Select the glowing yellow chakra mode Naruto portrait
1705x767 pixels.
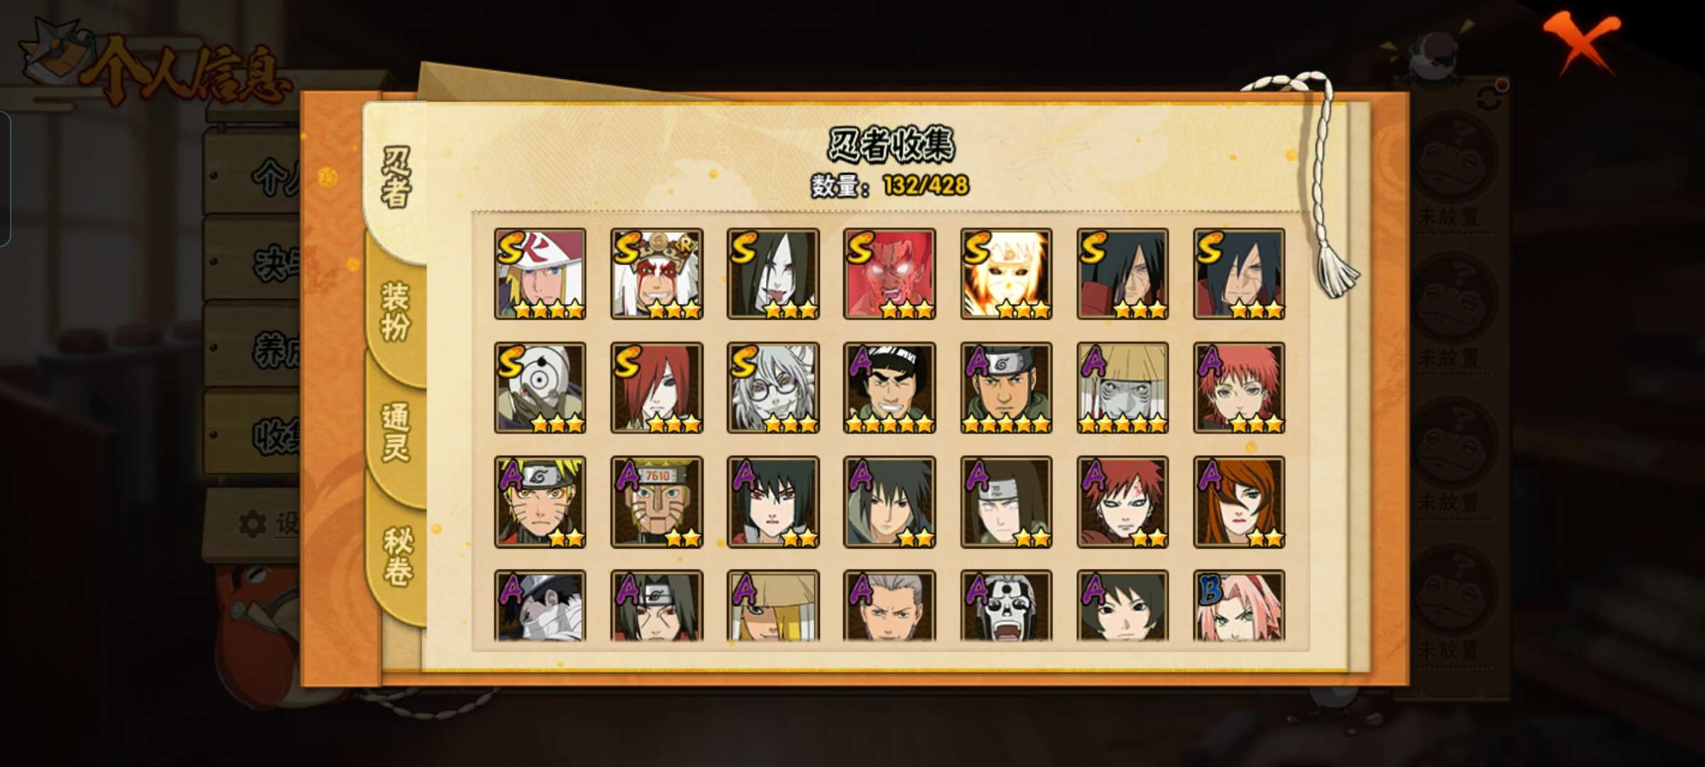(1006, 273)
